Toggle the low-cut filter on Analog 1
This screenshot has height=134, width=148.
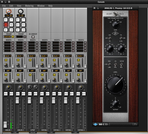pos(11,20)
